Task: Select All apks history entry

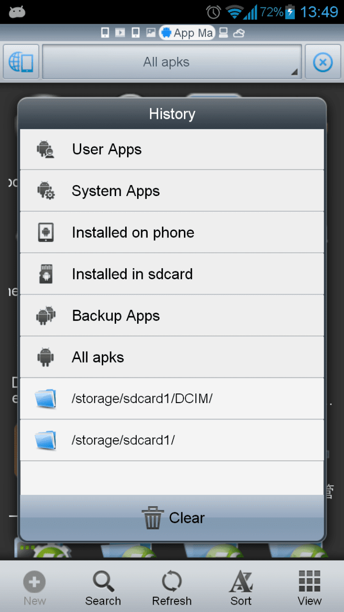Action: tap(172, 357)
